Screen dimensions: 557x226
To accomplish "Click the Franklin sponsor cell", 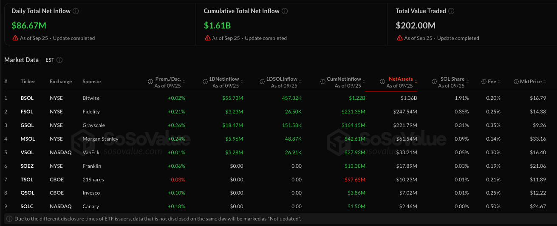I will (92, 166).
